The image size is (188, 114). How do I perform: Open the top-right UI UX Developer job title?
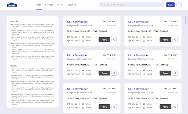[x=139, y=22]
